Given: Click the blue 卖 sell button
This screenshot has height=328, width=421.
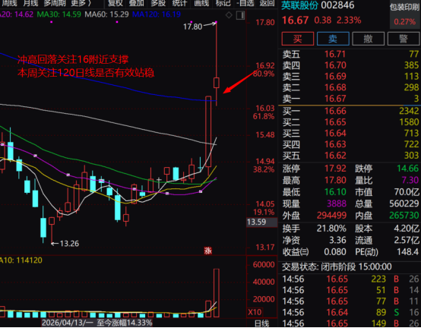Looking at the screenshot, I should 333,39.
